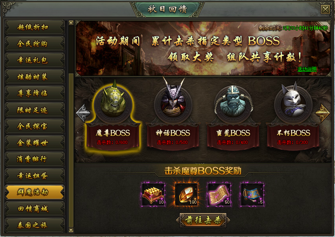Image resolution: width=335 pixels, height=237 pixels.
Task: Show previous bosses with the left arrow
Action: [83, 113]
